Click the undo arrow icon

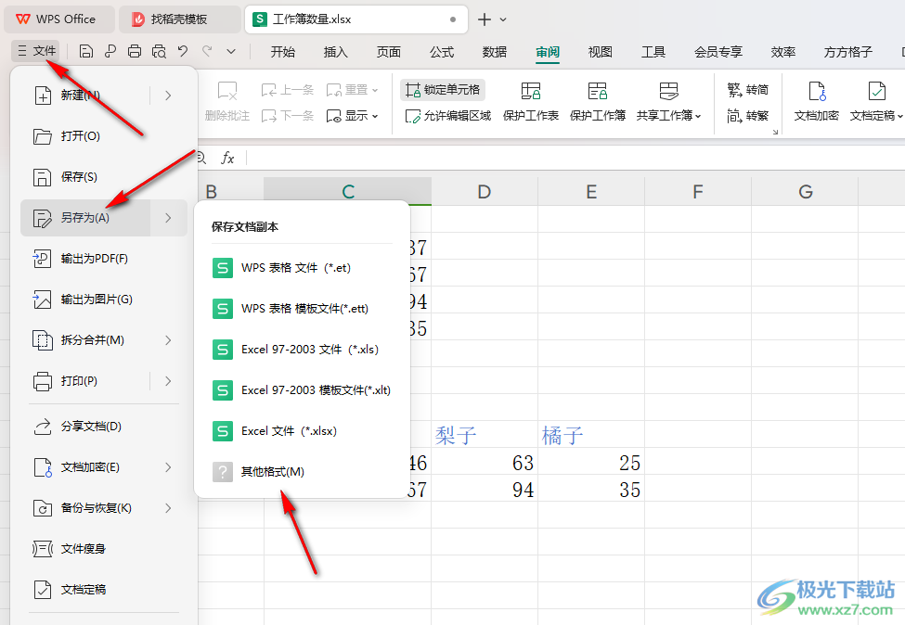[183, 51]
